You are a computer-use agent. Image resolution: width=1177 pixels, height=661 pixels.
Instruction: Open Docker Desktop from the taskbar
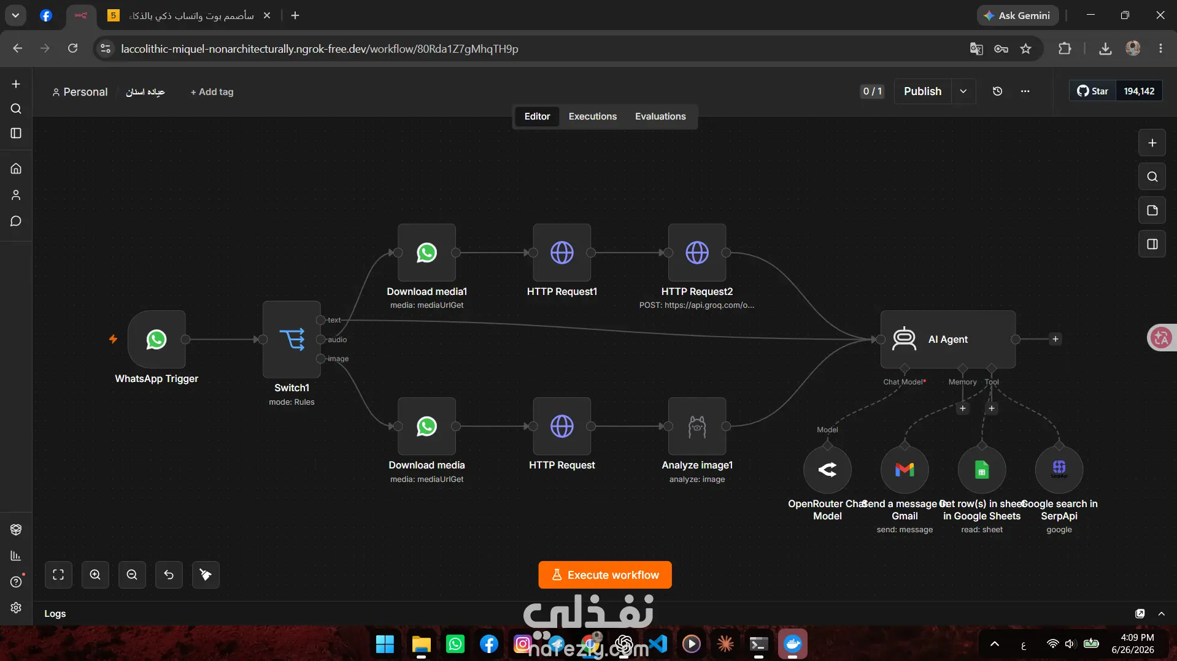(792, 644)
